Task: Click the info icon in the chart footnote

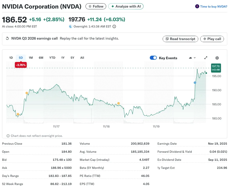Action: pos(8,136)
